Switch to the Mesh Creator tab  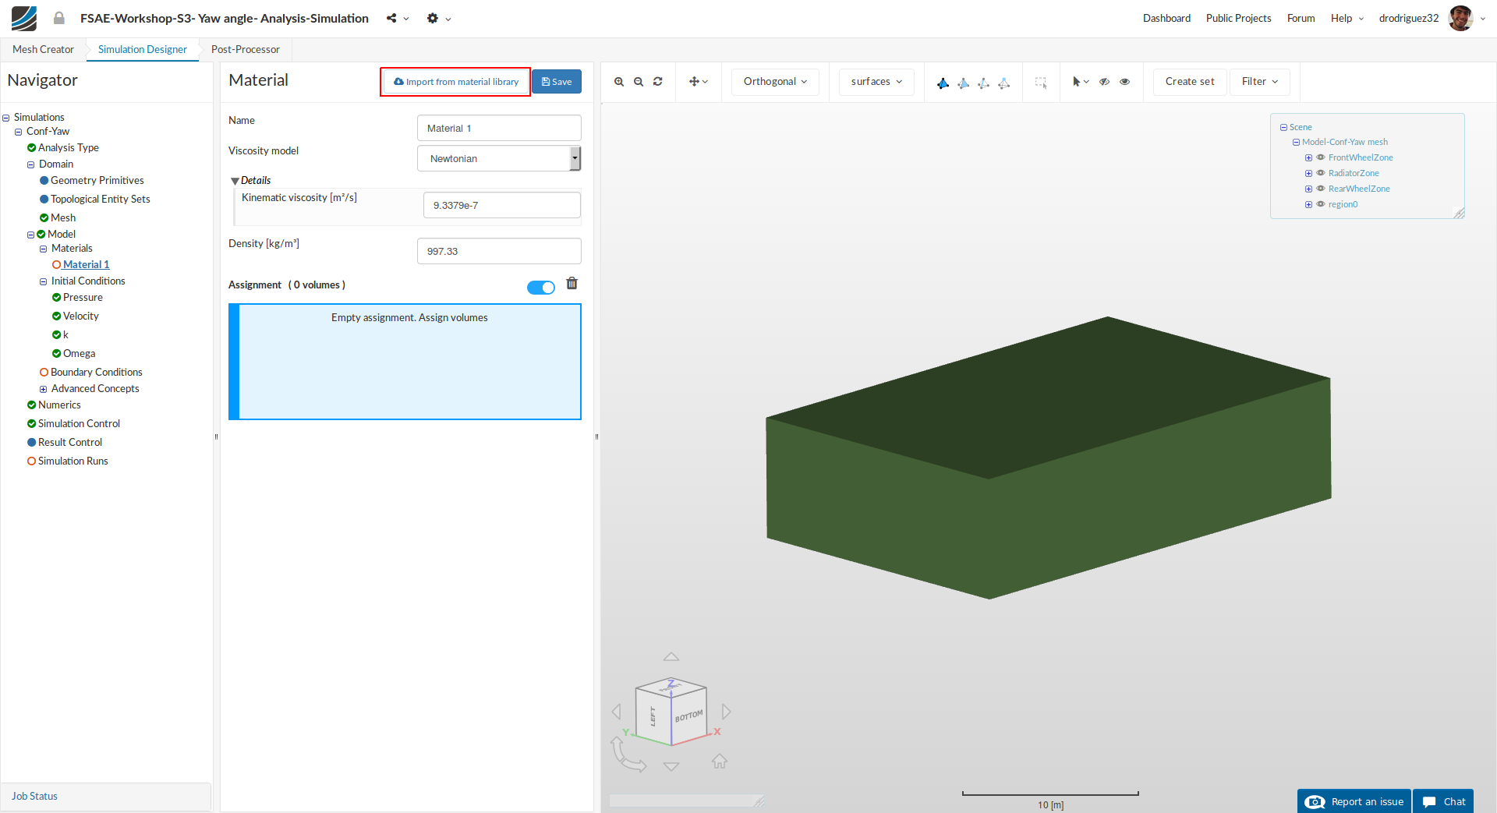click(43, 49)
